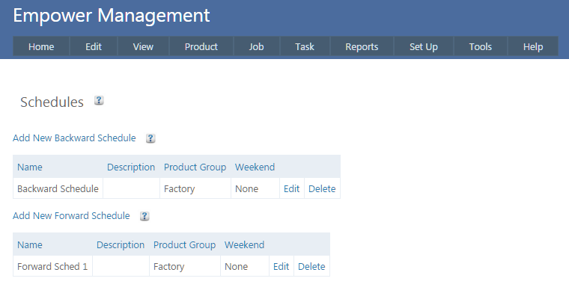Select the Job menu item
569x305 pixels.
coord(256,46)
